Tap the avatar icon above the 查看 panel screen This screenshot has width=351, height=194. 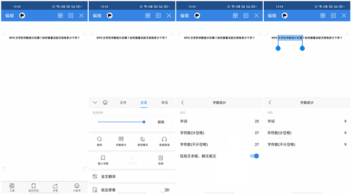(110, 16)
